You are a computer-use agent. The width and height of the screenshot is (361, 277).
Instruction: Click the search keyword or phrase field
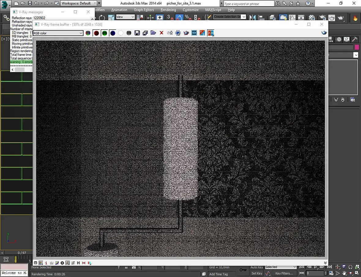pyautogui.click(x=249, y=4)
